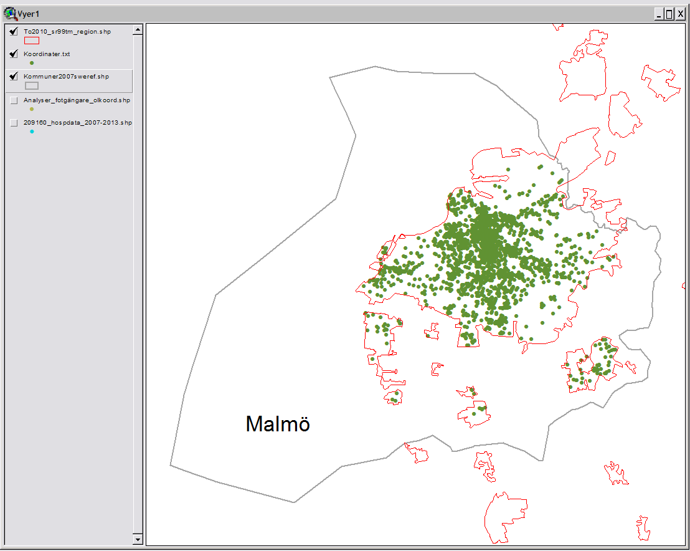
Task: Uncheck the To2010_sr99tm_region.shp layer checkbox
Action: pos(14,31)
